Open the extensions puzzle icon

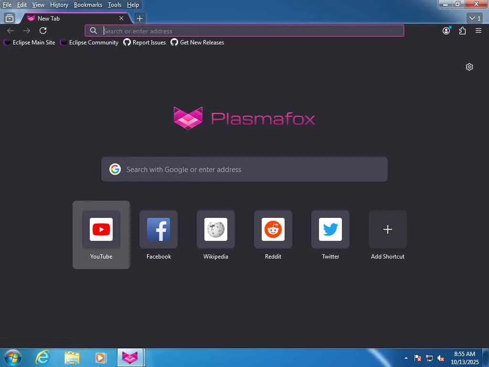(462, 31)
